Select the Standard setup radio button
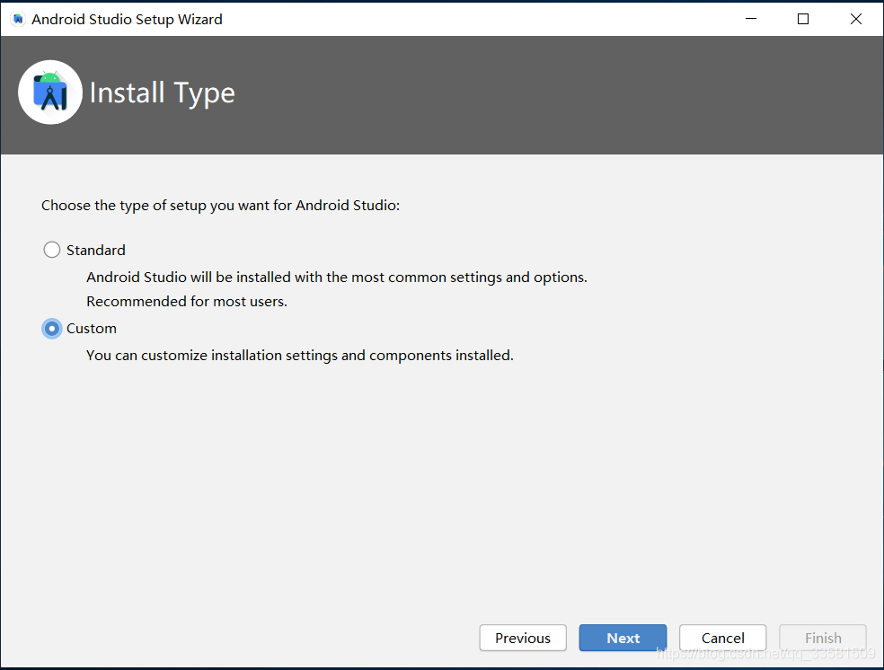Screen dimensions: 884x670 click(x=51, y=250)
